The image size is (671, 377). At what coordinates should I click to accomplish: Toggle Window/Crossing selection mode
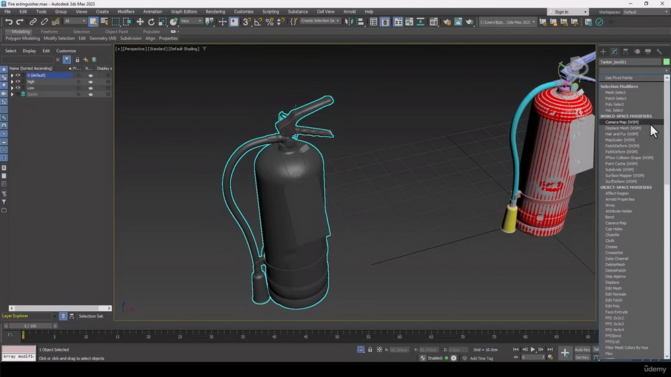[x=127, y=22]
